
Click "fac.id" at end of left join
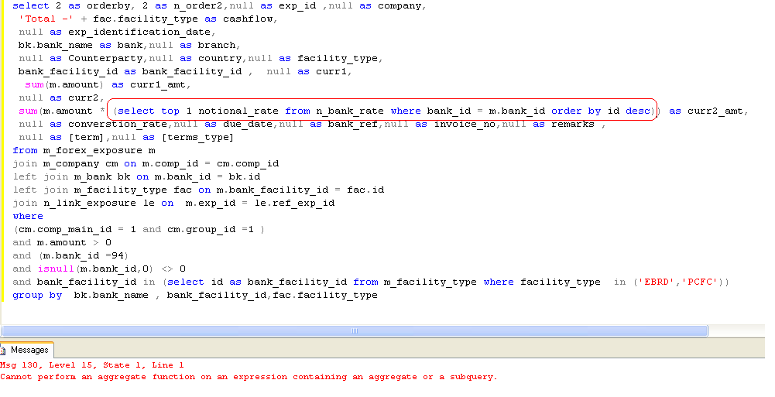click(x=365, y=190)
